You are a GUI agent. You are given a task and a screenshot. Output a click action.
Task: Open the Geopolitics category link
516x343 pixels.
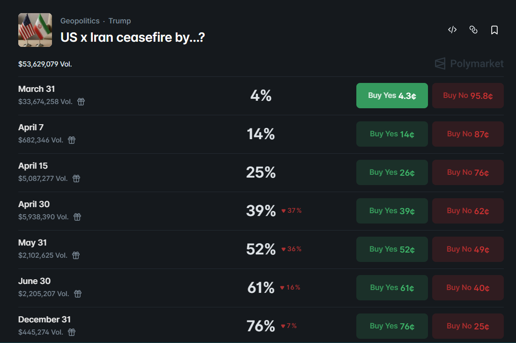(x=79, y=21)
